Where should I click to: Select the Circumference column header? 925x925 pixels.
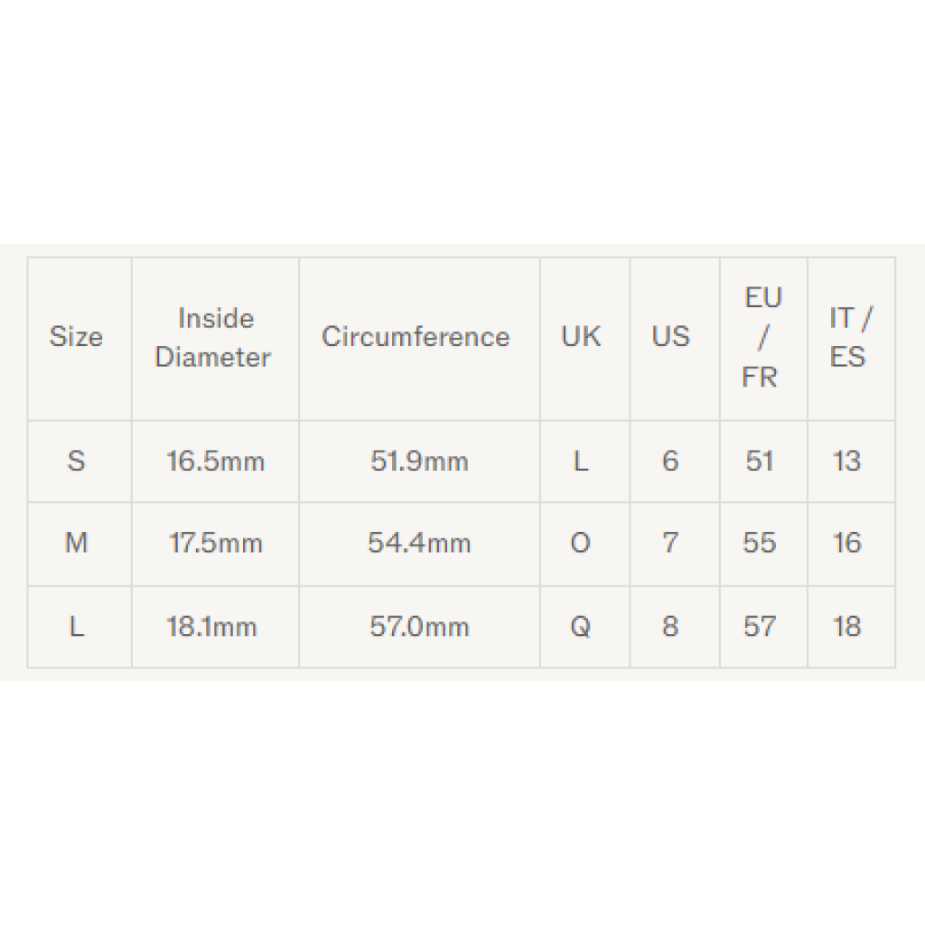(x=416, y=337)
